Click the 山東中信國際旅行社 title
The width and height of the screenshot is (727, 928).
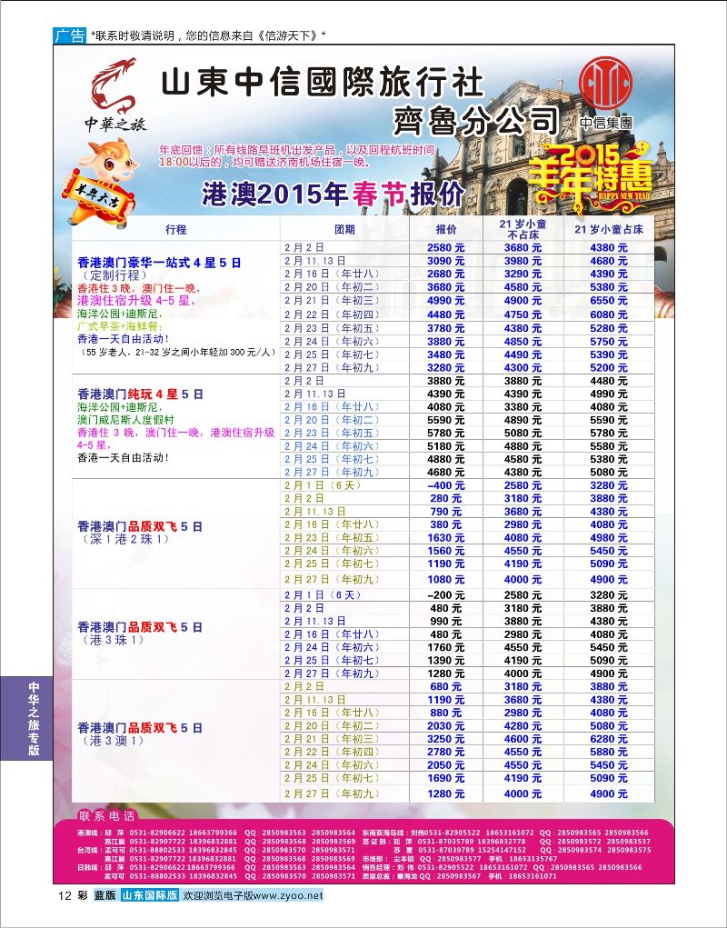click(x=323, y=84)
